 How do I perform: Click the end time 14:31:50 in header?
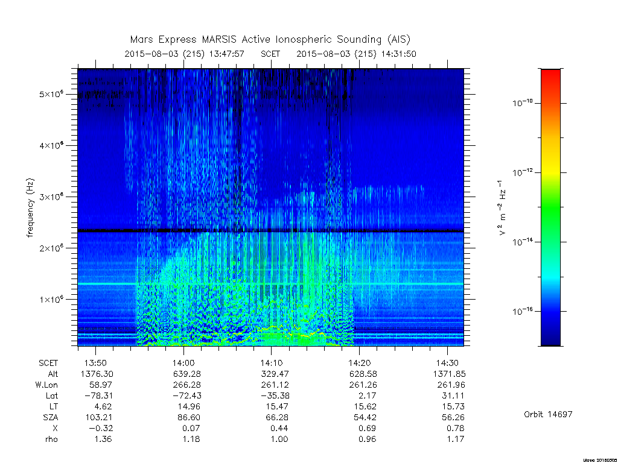398,54
